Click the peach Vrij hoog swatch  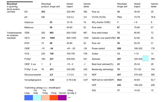coord(46,97)
